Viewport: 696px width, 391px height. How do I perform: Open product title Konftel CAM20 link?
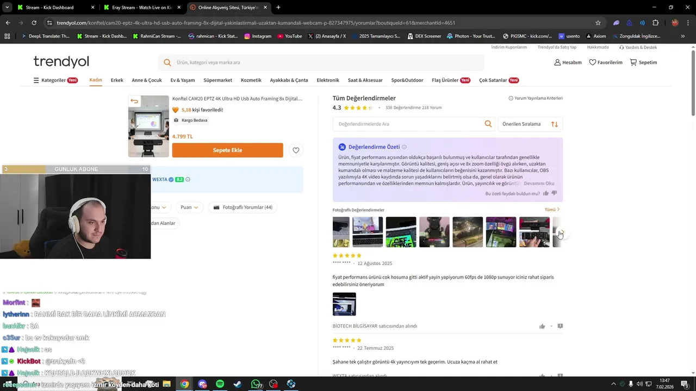(237, 99)
